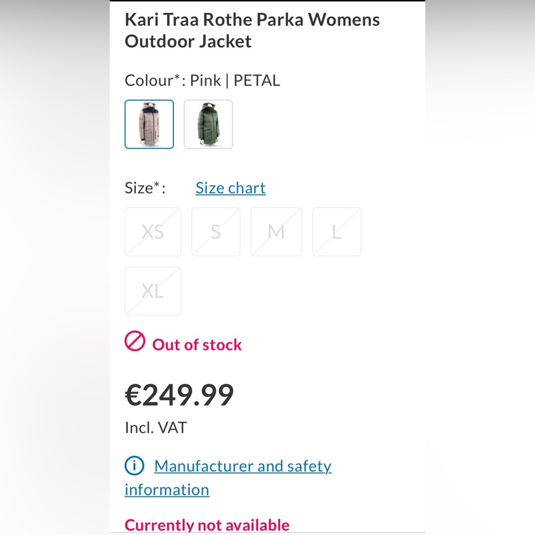The width and height of the screenshot is (535, 535).
Task: Select size XS
Action: pyautogui.click(x=153, y=231)
